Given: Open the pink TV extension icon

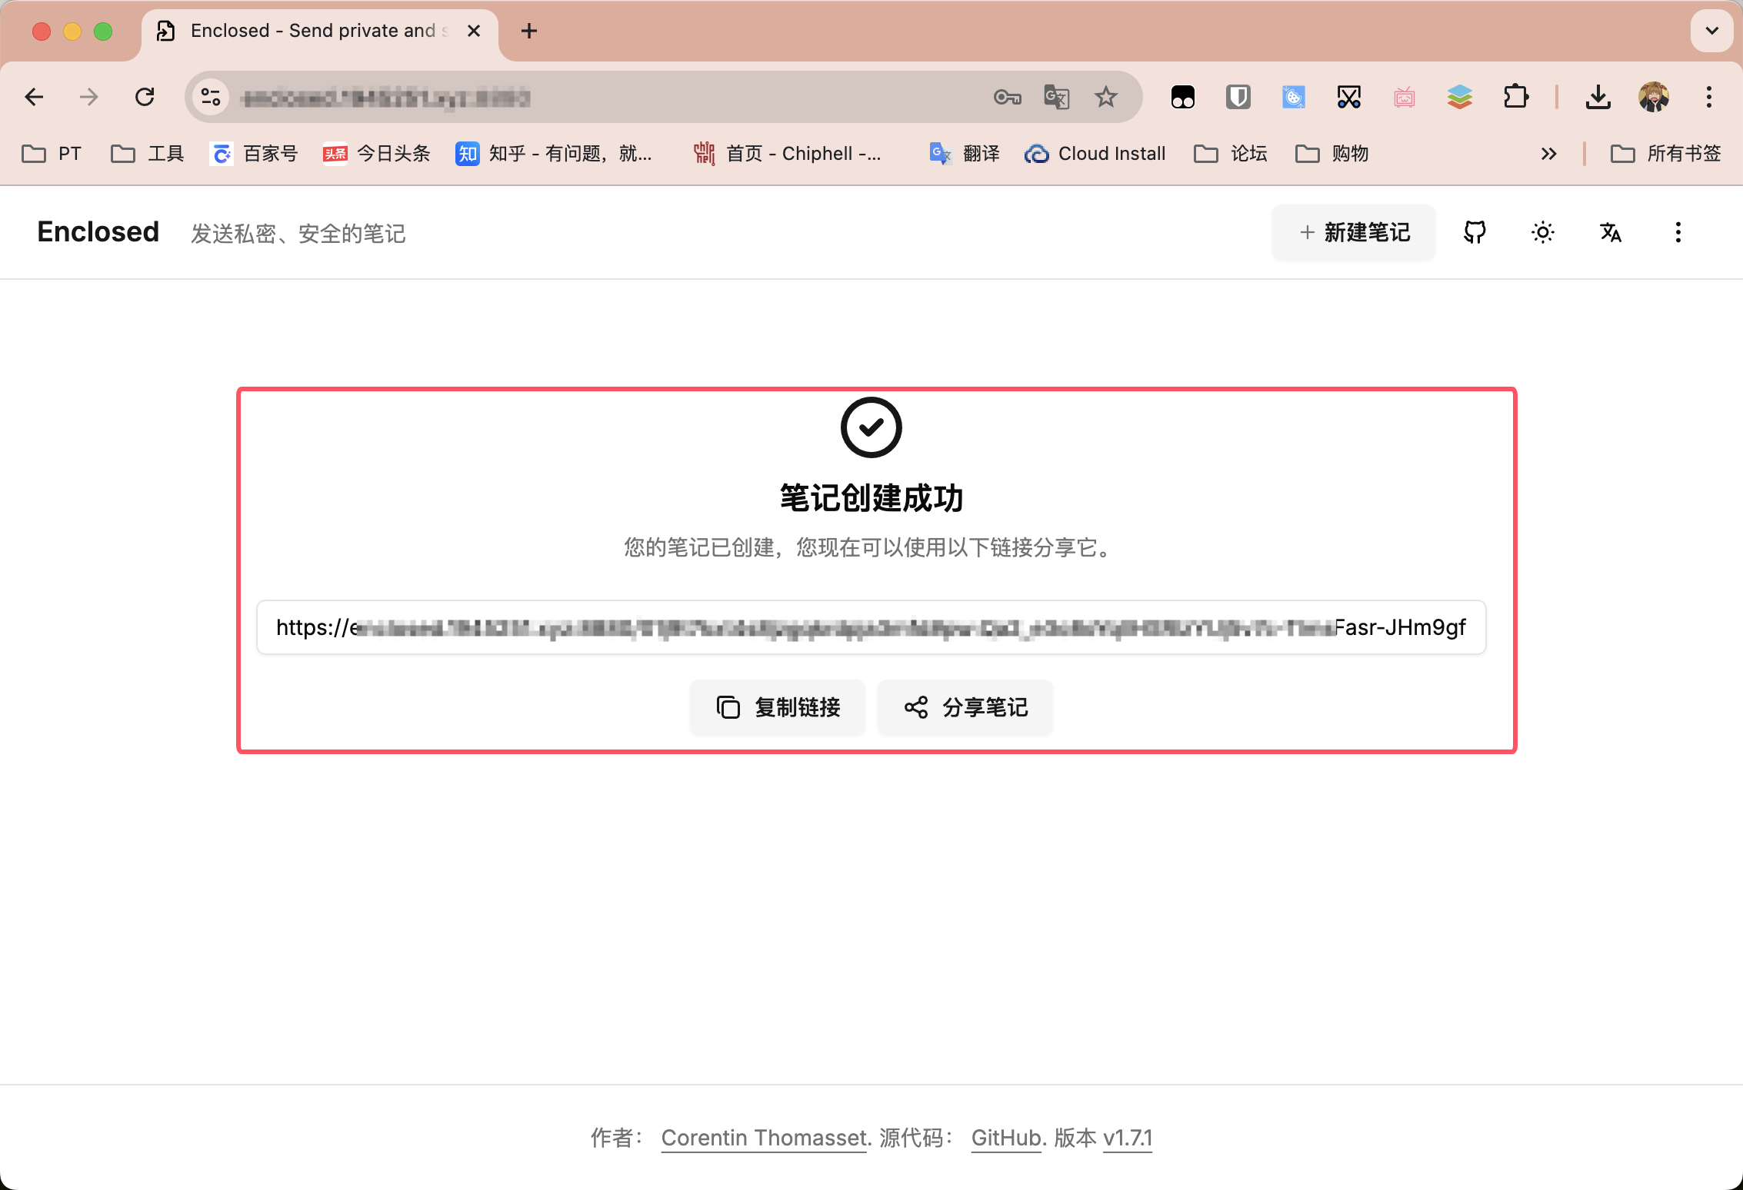Looking at the screenshot, I should click(x=1405, y=97).
